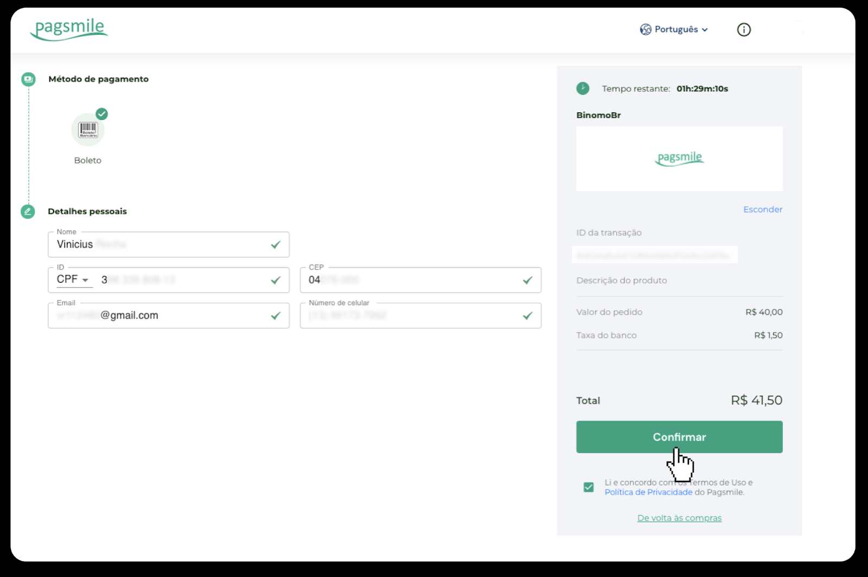
Task: Select the Boleto barcode payment icon
Action: [x=88, y=130]
